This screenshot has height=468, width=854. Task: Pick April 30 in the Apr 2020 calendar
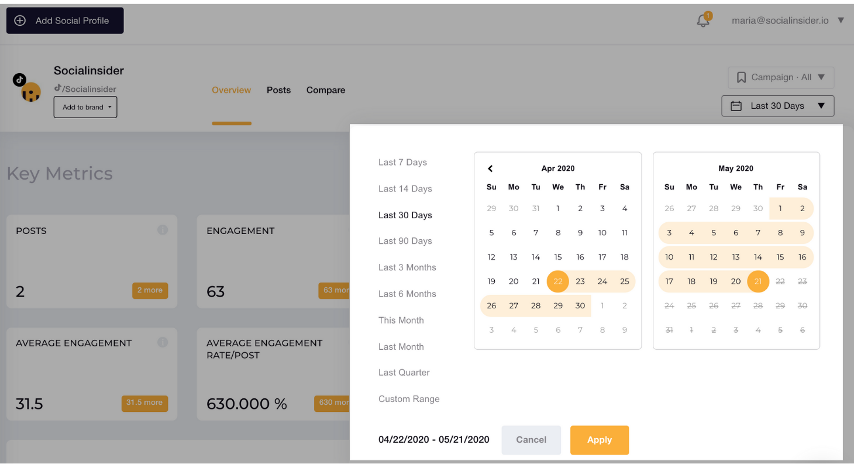point(580,305)
